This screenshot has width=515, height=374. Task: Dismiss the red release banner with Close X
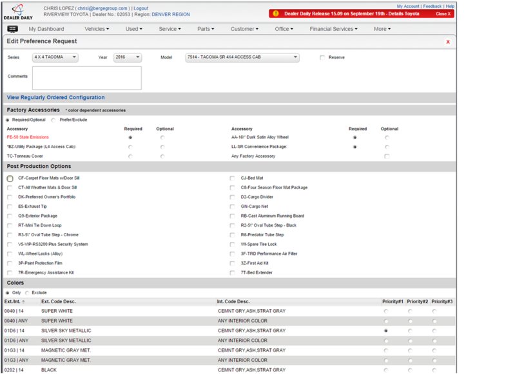click(x=443, y=14)
